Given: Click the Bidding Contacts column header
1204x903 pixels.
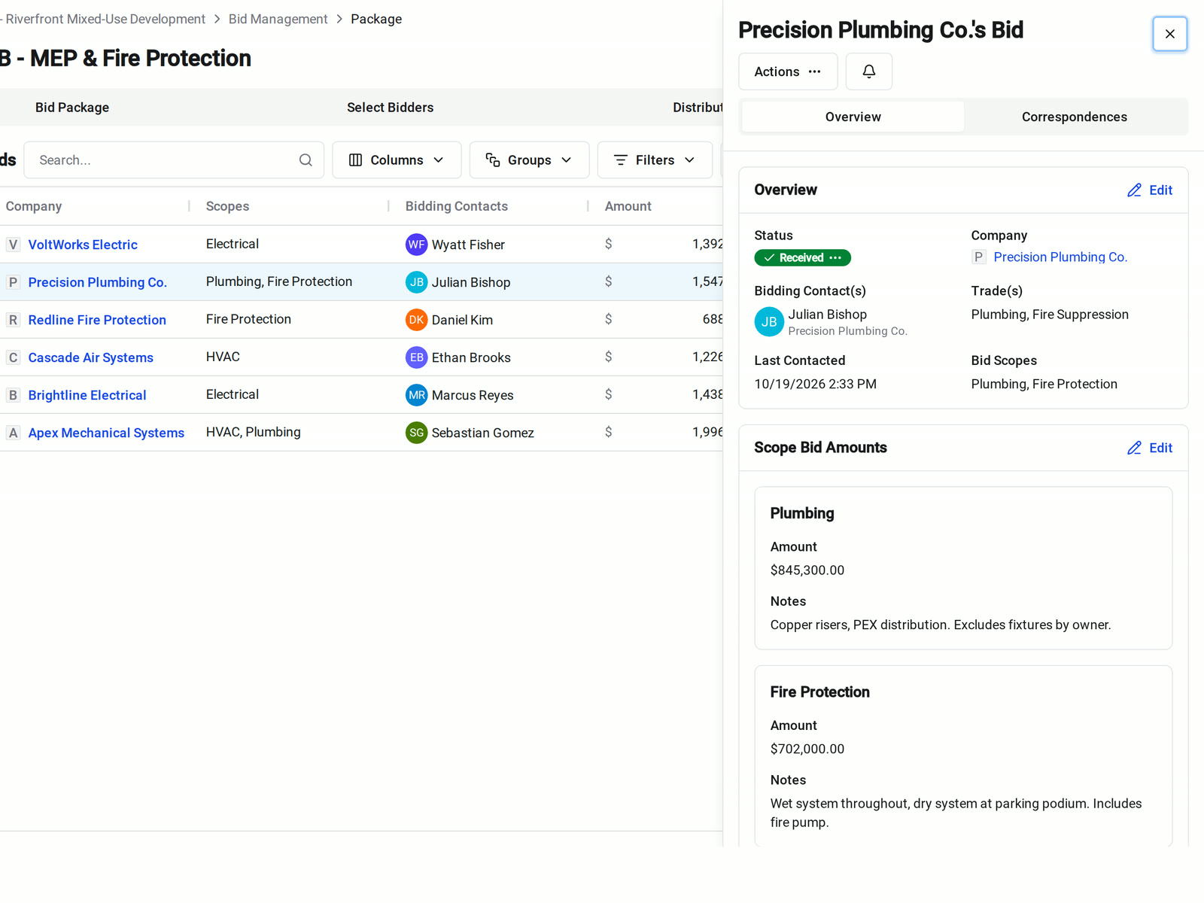Looking at the screenshot, I should [x=456, y=206].
